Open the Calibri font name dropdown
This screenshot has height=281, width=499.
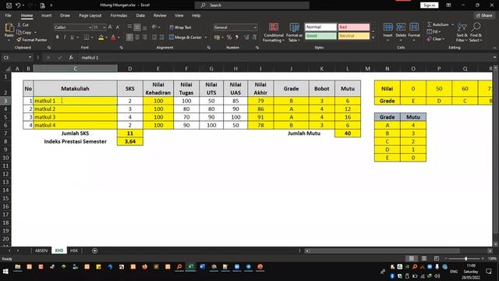90,27
